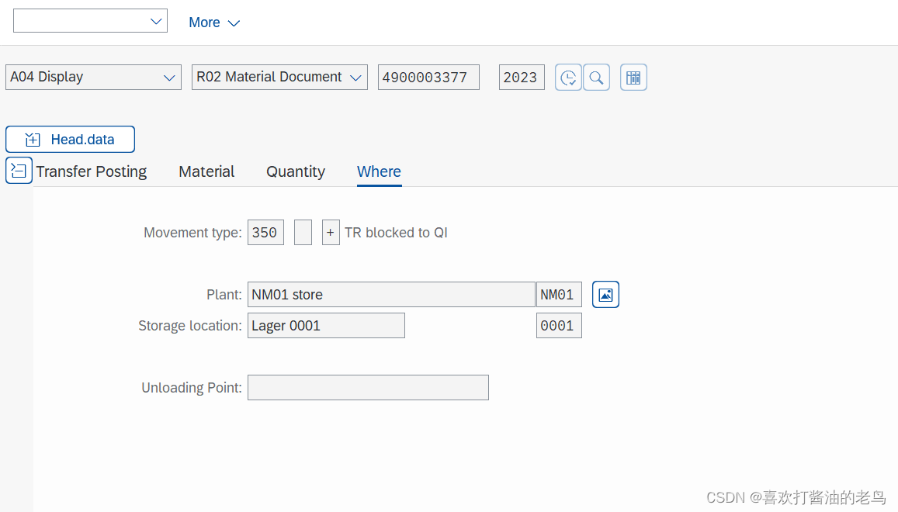Expand the More menu chevron
The width and height of the screenshot is (898, 512).
click(234, 22)
